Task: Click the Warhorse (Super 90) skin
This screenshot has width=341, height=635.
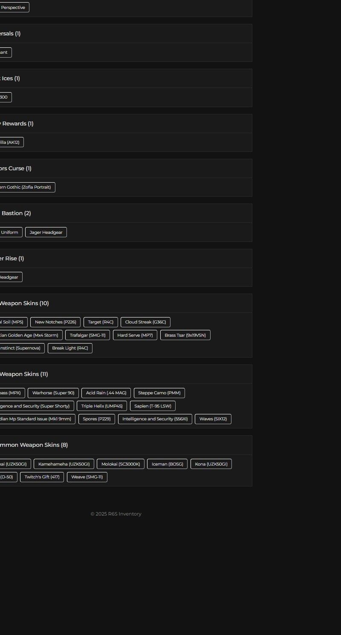Action: pos(53,393)
